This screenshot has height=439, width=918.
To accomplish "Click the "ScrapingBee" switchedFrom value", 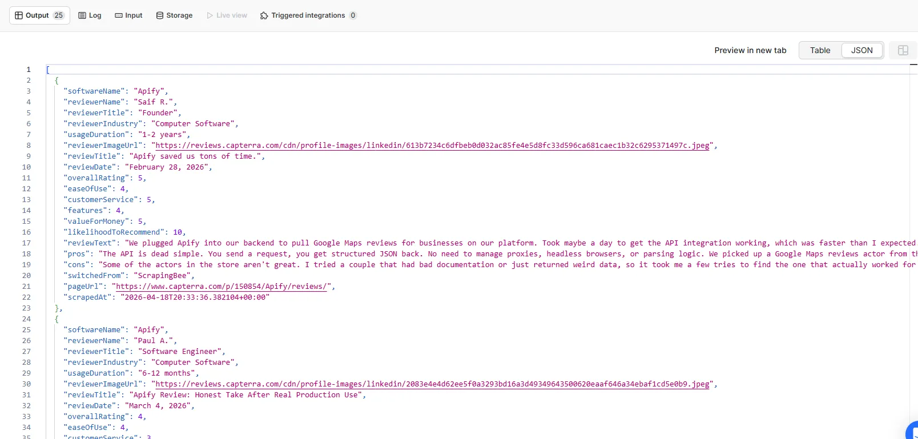I will [162, 276].
